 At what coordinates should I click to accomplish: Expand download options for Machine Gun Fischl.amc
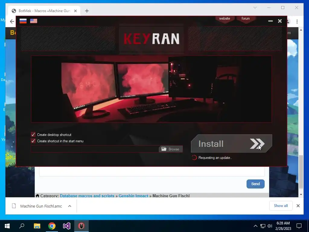point(70,206)
